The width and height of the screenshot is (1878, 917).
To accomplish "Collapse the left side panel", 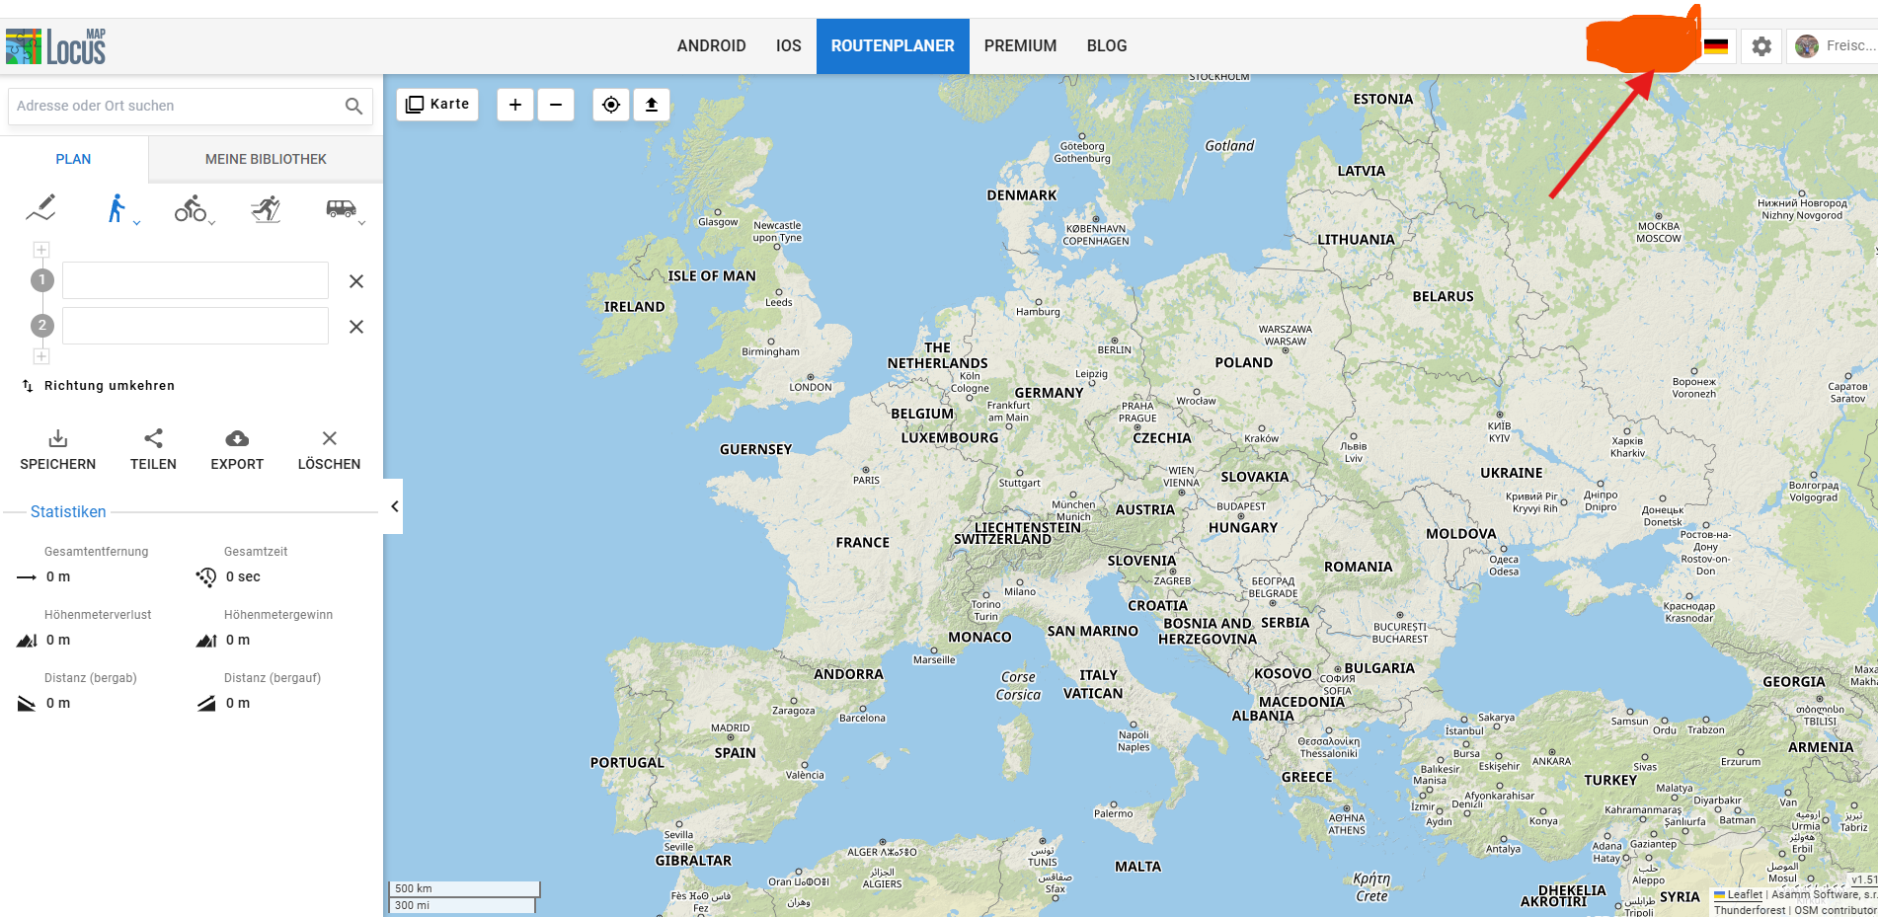I will [x=394, y=506].
